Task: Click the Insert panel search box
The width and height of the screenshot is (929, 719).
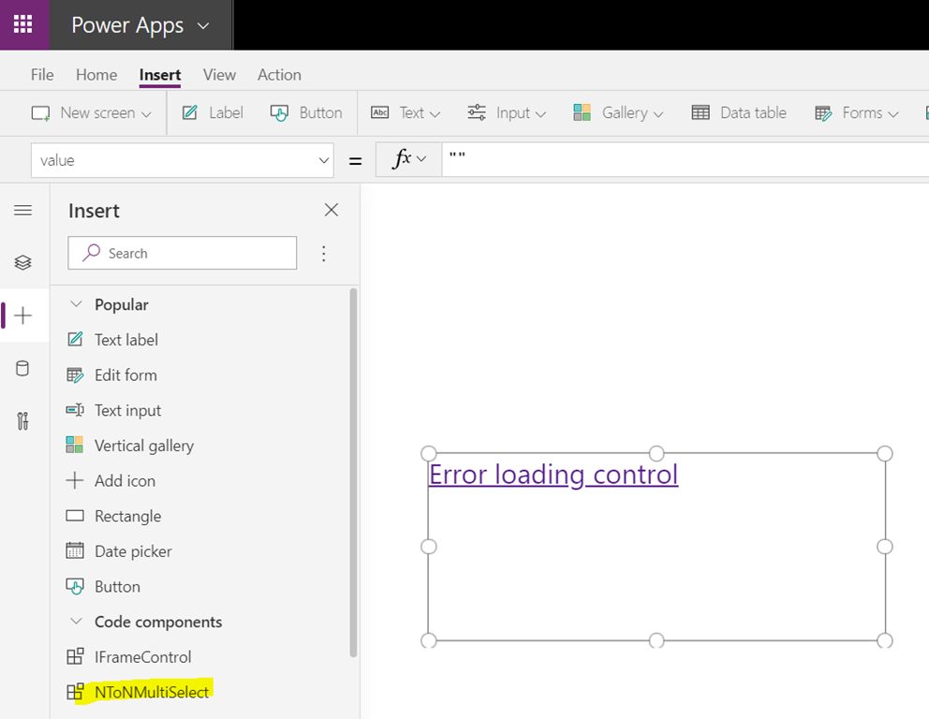Action: pyautogui.click(x=183, y=253)
